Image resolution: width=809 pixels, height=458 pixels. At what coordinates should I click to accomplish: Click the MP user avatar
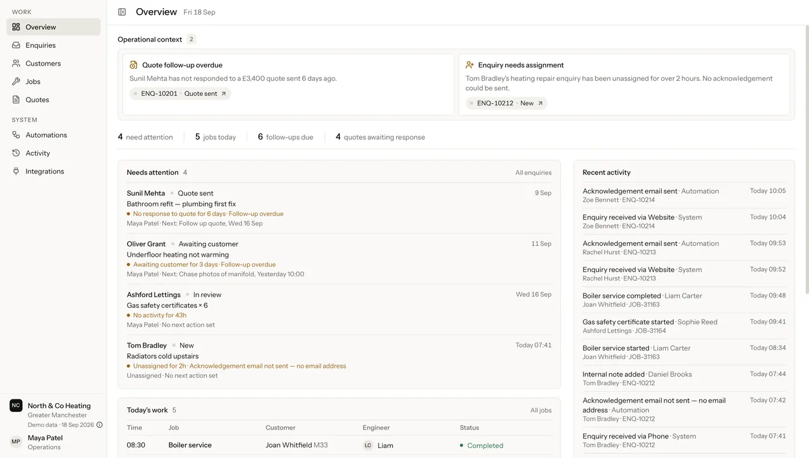pyautogui.click(x=16, y=442)
